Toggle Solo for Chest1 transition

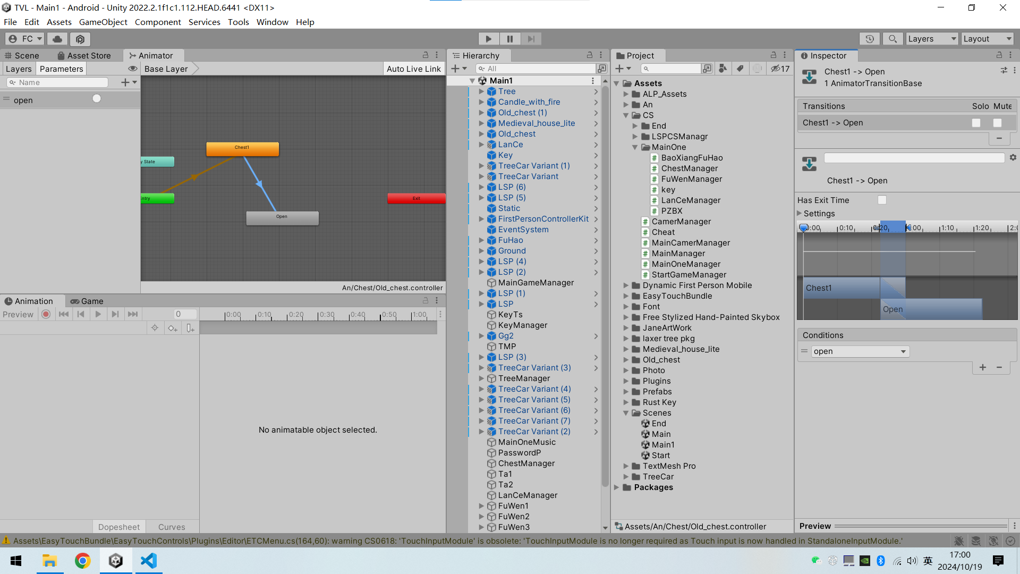point(977,123)
